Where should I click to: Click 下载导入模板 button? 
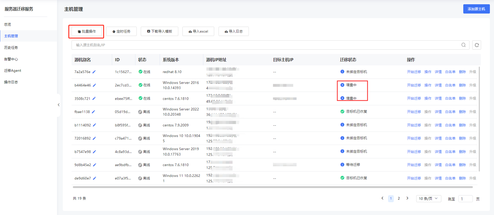(160, 31)
